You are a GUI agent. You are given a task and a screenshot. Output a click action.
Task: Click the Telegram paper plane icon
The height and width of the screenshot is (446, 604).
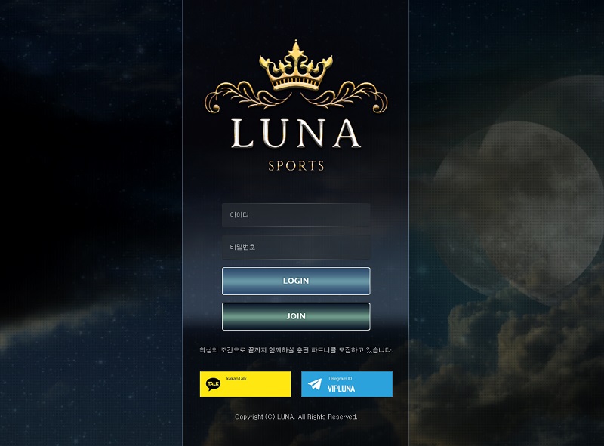tap(315, 384)
